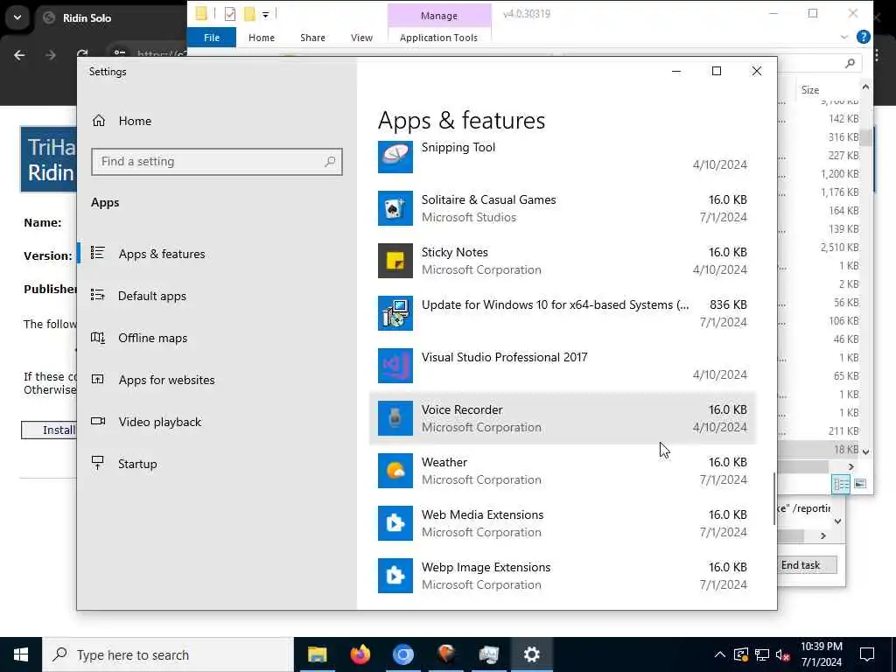The width and height of the screenshot is (896, 672).
Task: Open the Snipping Tool app icon
Action: click(x=395, y=156)
